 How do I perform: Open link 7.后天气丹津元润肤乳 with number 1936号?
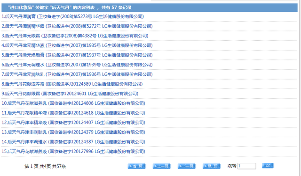click(x=77, y=74)
